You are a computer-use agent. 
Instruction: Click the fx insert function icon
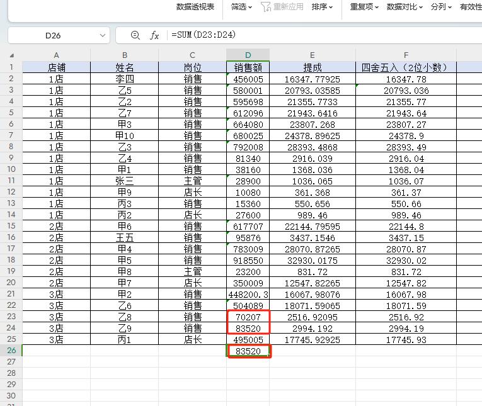pos(154,35)
